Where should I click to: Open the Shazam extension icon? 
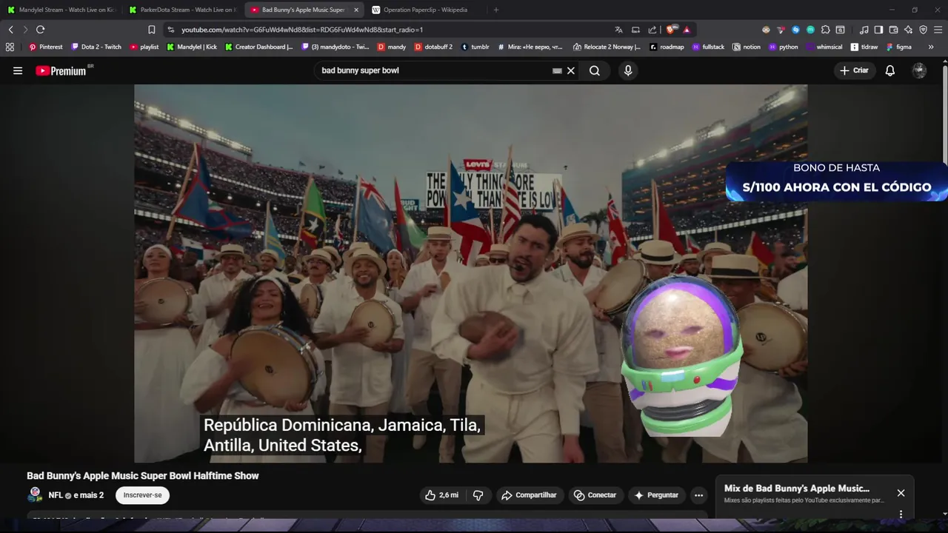(x=795, y=30)
